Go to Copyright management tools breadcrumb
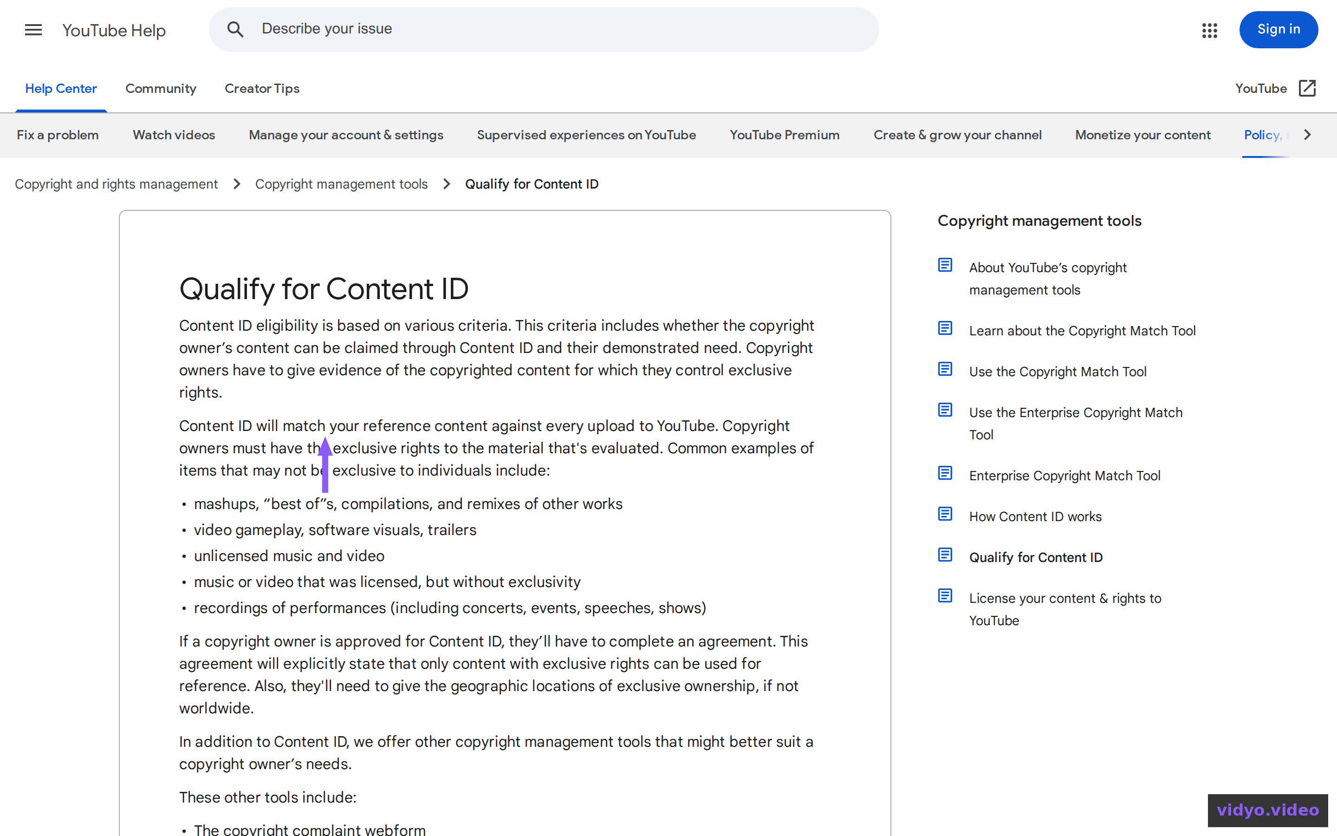This screenshot has height=836, width=1337. [341, 184]
